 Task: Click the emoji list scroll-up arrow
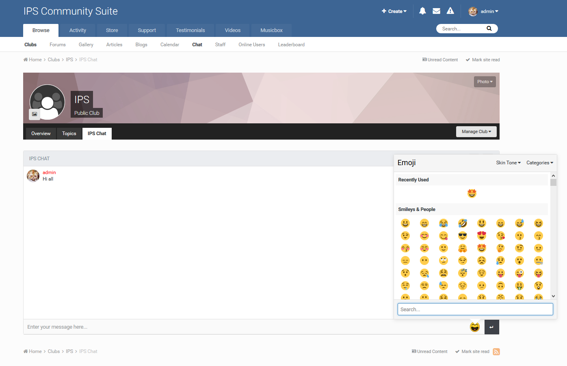(x=553, y=176)
